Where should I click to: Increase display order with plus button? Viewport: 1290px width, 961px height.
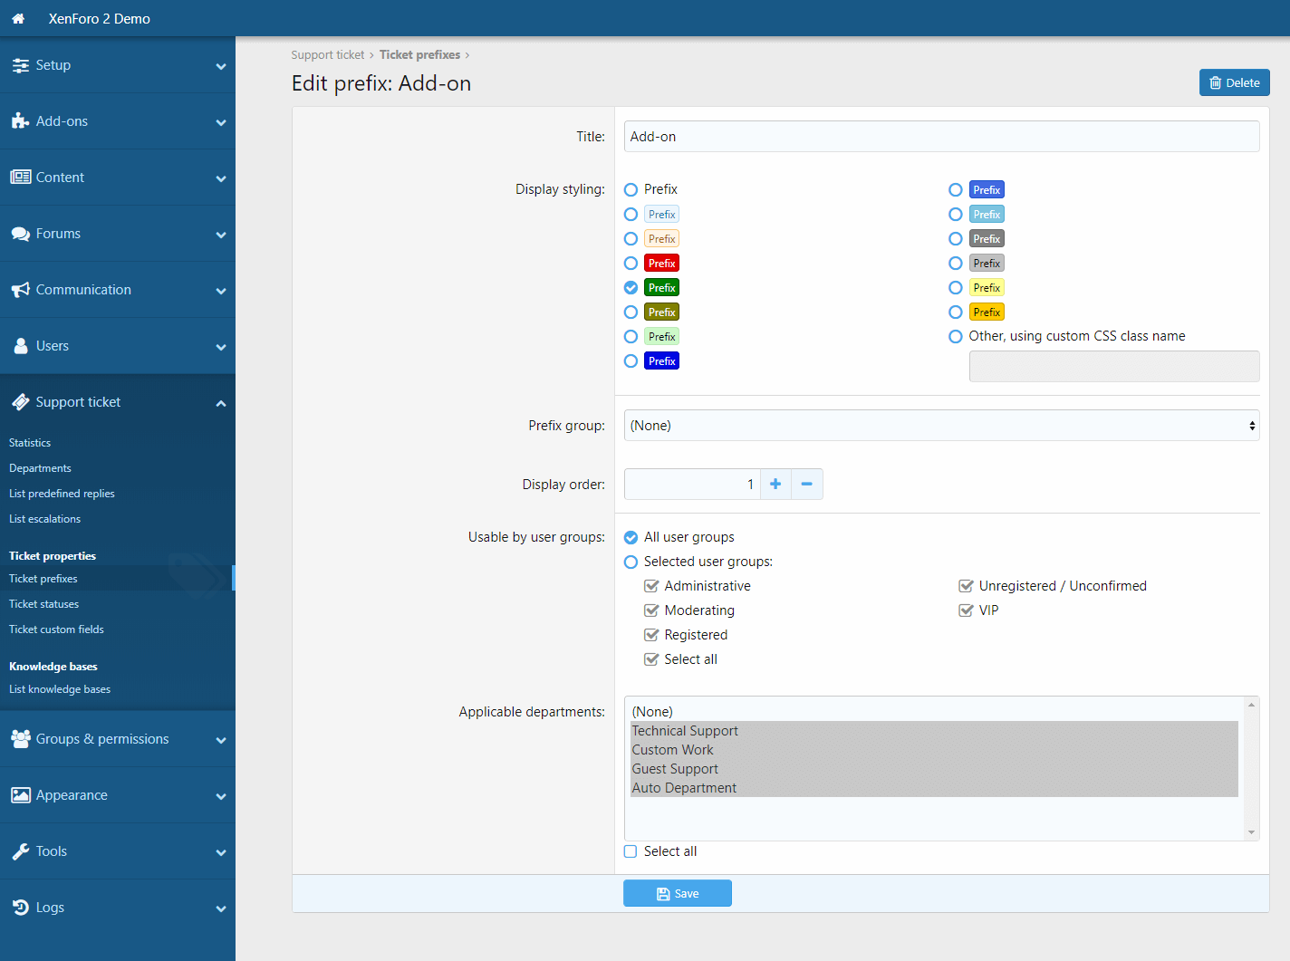click(775, 485)
